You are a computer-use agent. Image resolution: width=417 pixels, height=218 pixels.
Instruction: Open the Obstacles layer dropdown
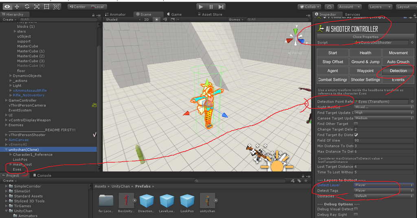pos(384,196)
